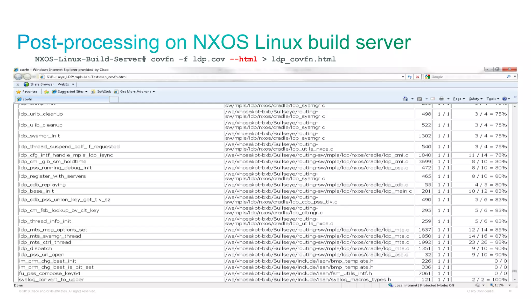Click the Print icon
Image resolution: width=531 pixels, height=299 pixels.
[442, 99]
